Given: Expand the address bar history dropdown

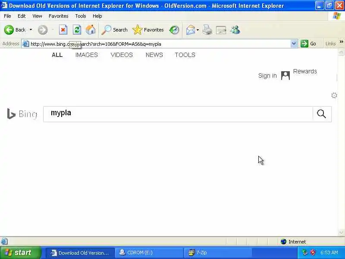Looking at the screenshot, I should pyautogui.click(x=294, y=44).
